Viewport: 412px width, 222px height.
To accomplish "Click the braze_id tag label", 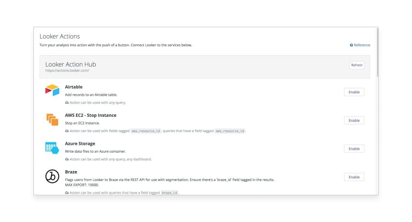I will pyautogui.click(x=170, y=193).
